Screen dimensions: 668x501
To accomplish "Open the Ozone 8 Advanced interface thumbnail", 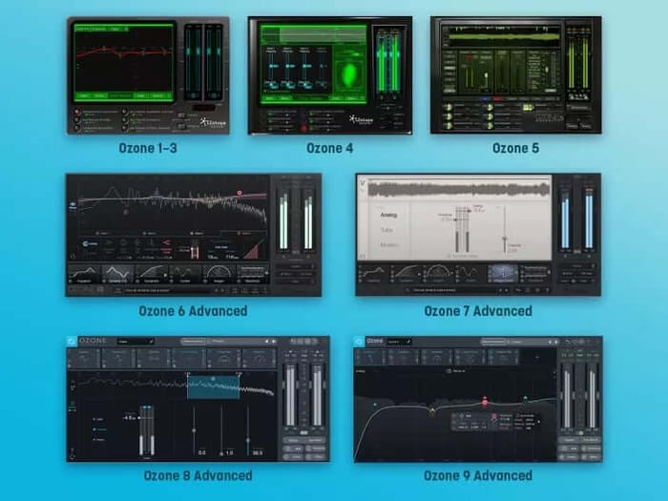I will click(198, 399).
